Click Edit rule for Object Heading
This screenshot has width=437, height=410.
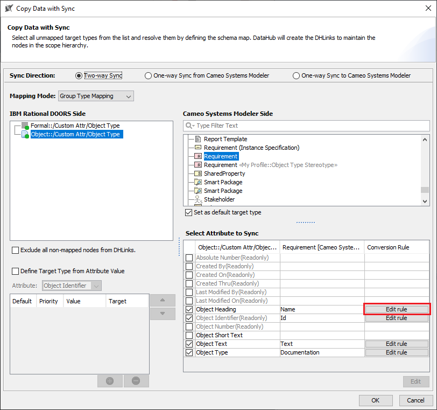pos(397,309)
